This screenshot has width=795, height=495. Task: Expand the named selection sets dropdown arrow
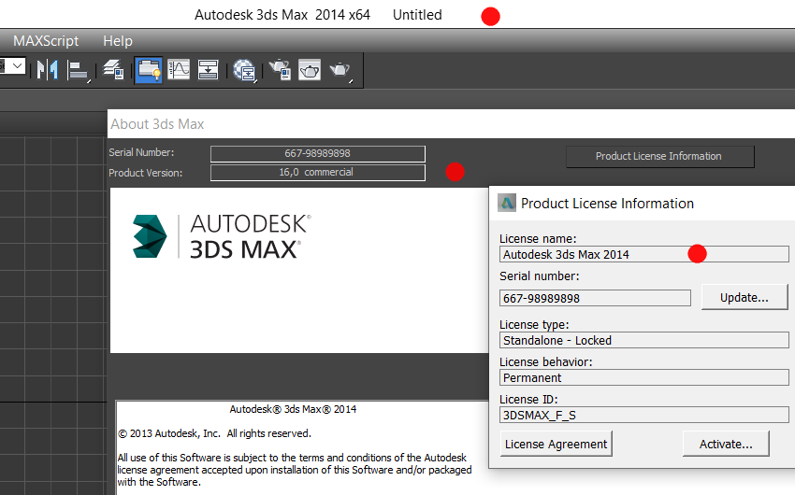(17, 65)
